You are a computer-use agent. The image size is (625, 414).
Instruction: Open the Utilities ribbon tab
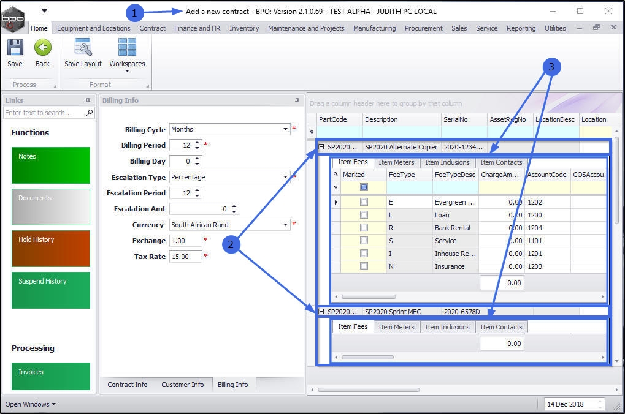click(555, 28)
